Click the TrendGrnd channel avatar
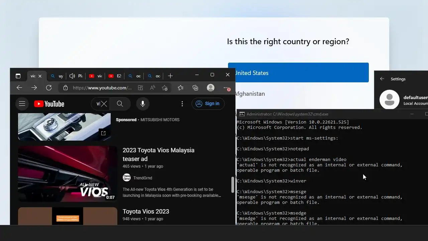This screenshot has height=241, width=428. 127,178
